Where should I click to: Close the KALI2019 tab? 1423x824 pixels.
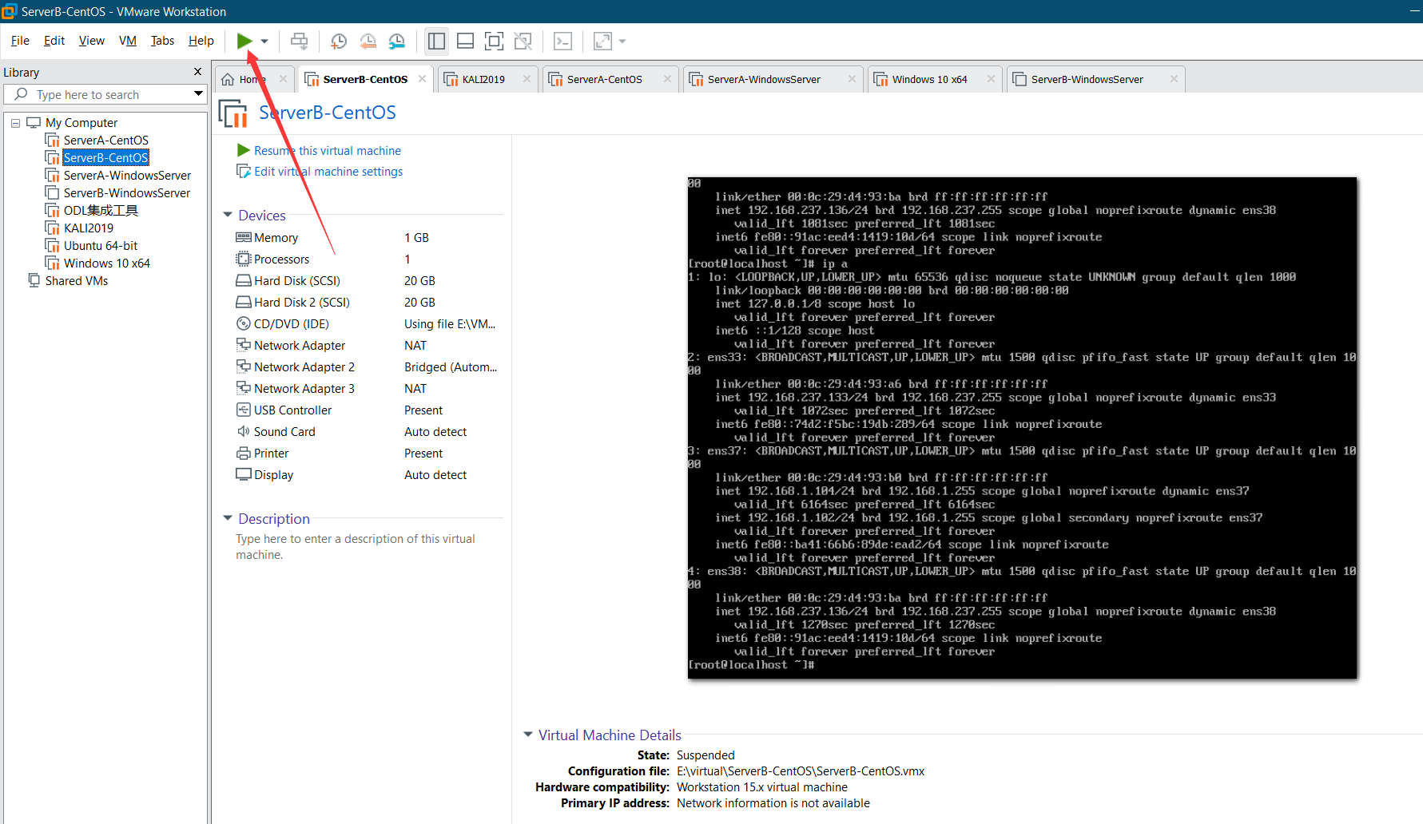pos(527,79)
